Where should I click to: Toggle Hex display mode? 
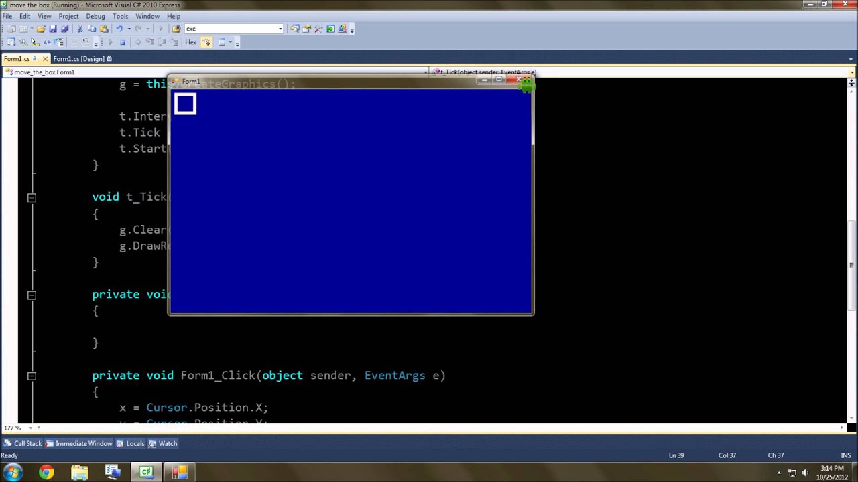190,42
